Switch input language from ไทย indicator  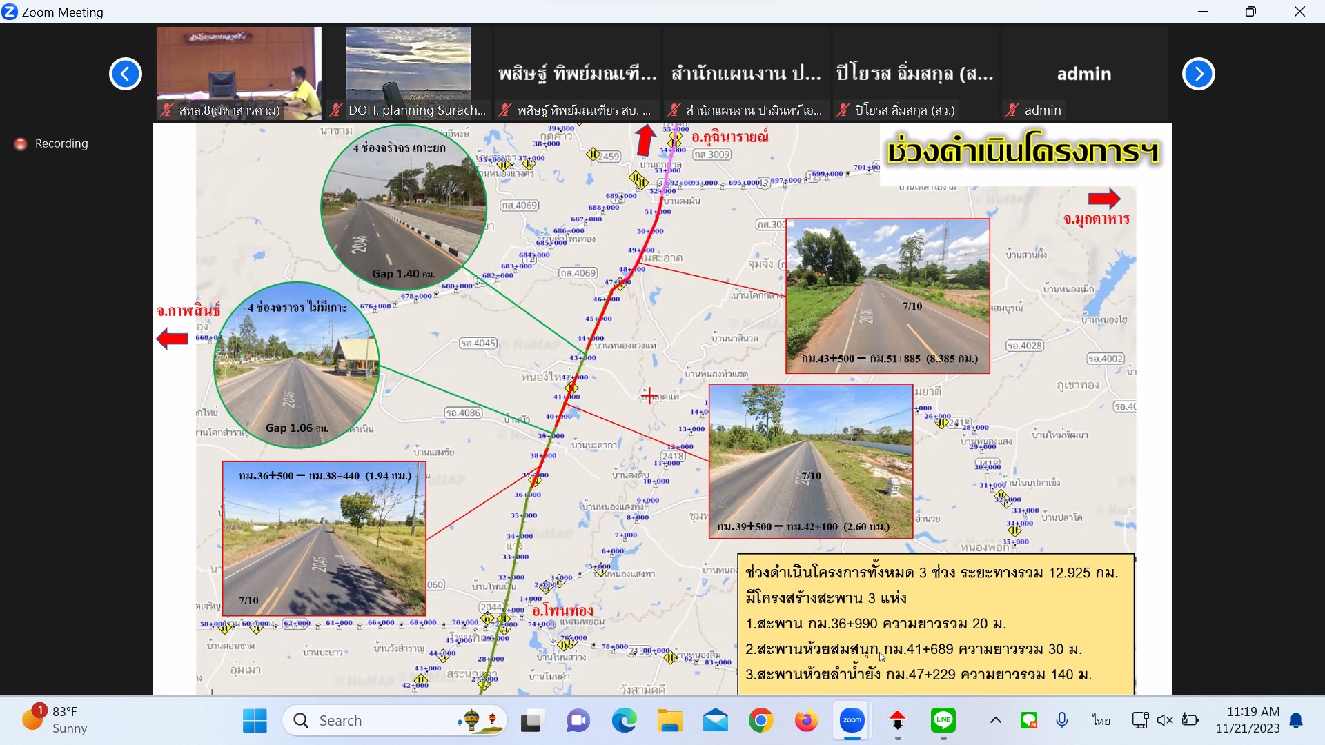click(x=1101, y=720)
